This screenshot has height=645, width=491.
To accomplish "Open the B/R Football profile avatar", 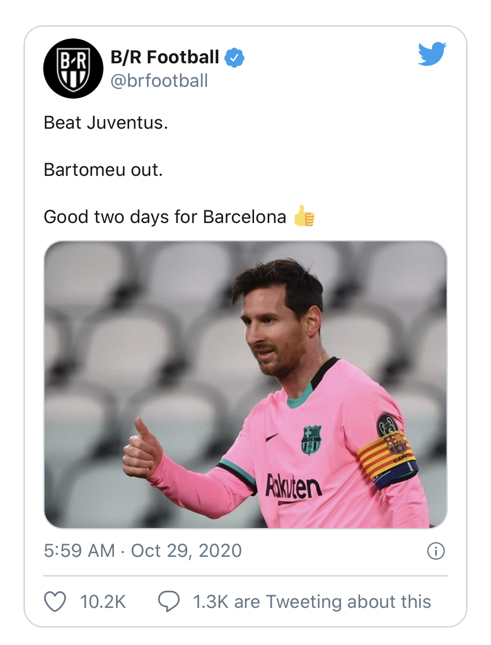I will coord(73,68).
